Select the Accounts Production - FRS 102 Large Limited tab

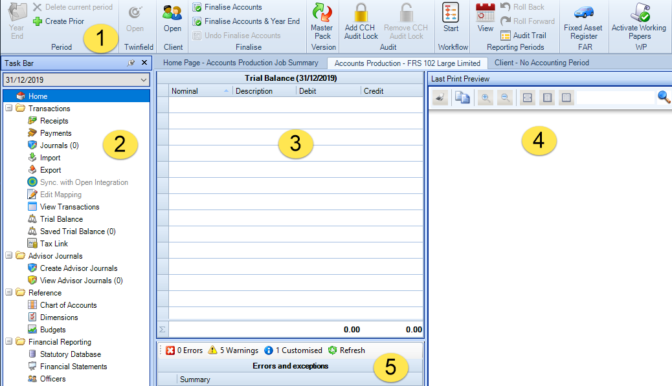click(x=407, y=63)
